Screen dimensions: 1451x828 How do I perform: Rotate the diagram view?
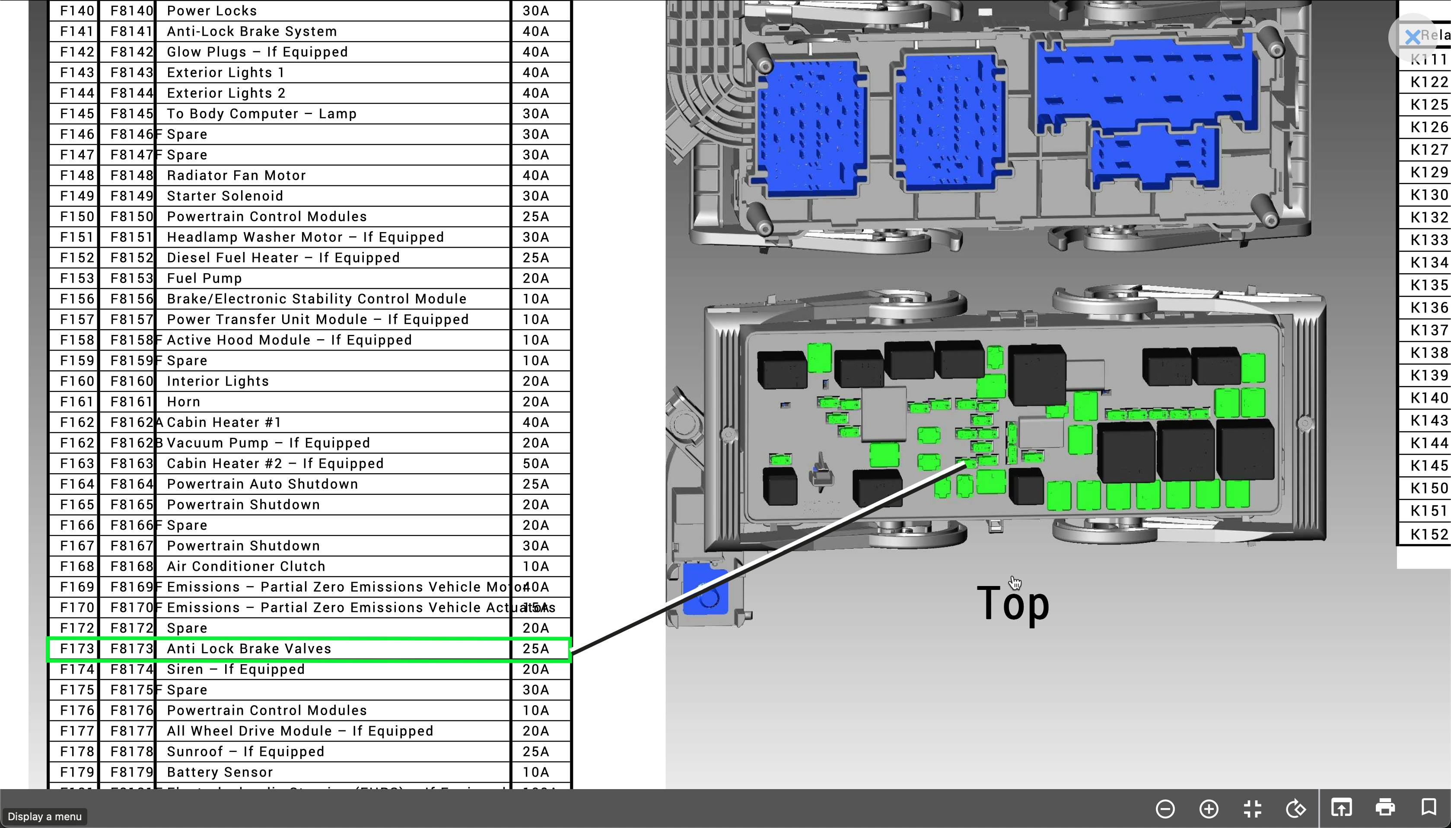(1296, 808)
